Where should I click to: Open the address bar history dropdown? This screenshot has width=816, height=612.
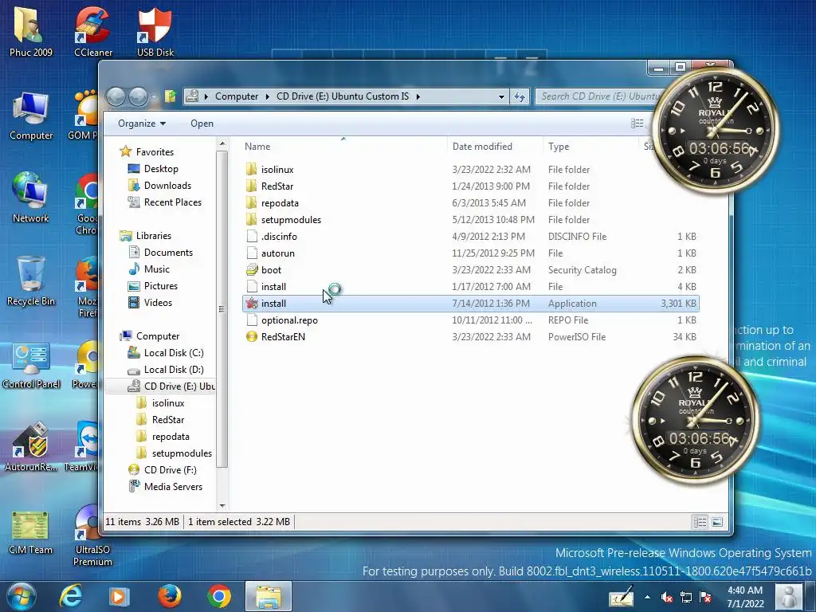coord(501,96)
